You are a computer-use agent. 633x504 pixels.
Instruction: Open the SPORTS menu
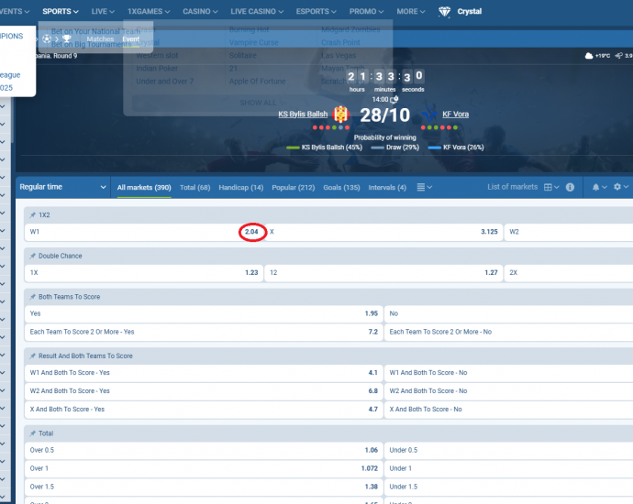[x=61, y=11]
